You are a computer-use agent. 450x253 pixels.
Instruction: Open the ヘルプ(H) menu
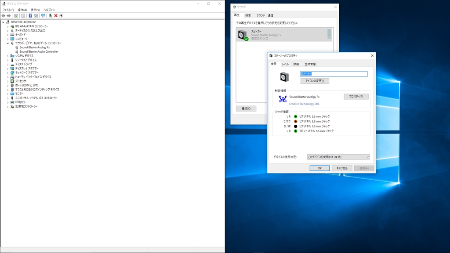point(49,10)
